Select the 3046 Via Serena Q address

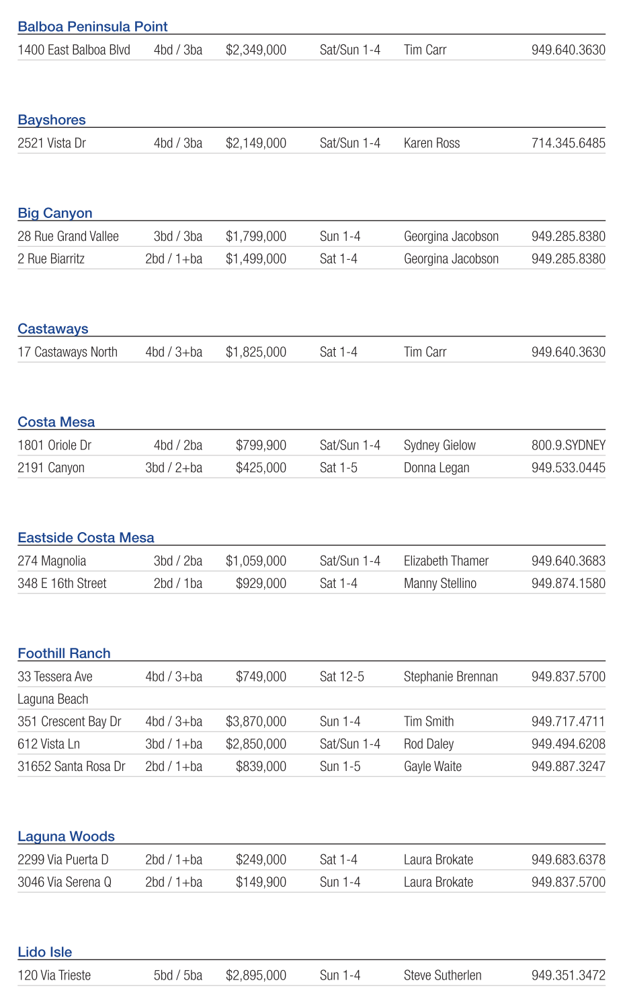point(65,882)
